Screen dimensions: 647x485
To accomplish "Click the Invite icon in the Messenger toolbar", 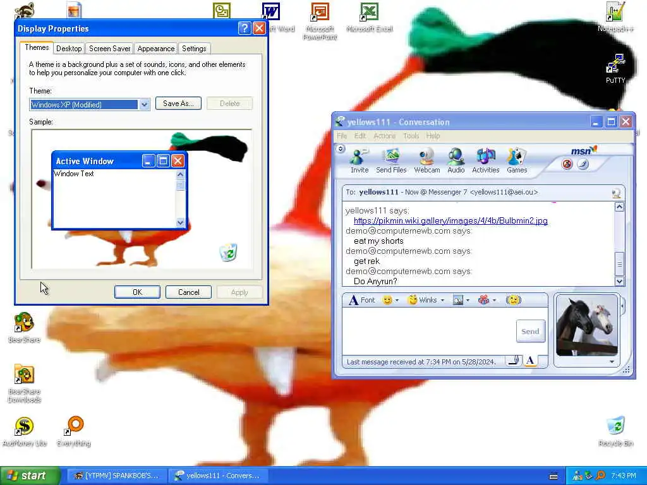I will tap(359, 161).
